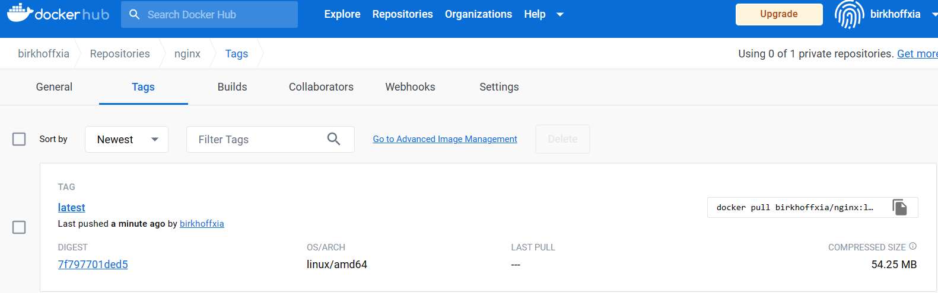The width and height of the screenshot is (938, 293).
Task: Open Explore in the top navigation
Action: tap(342, 14)
